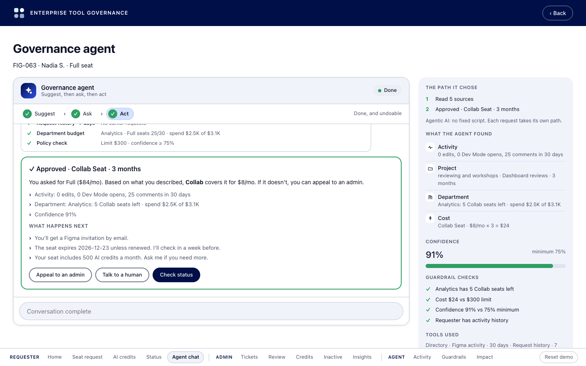This screenshot has width=586, height=366.
Task: Click Appeal to an admin
Action: pos(60,275)
